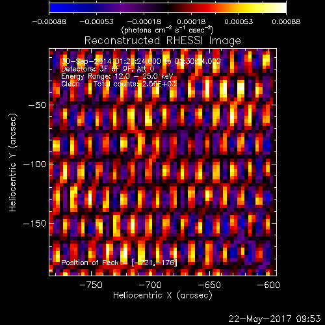
Task: Click the 'Heliocentric X (arcsec)' axis title
Action: (162, 296)
